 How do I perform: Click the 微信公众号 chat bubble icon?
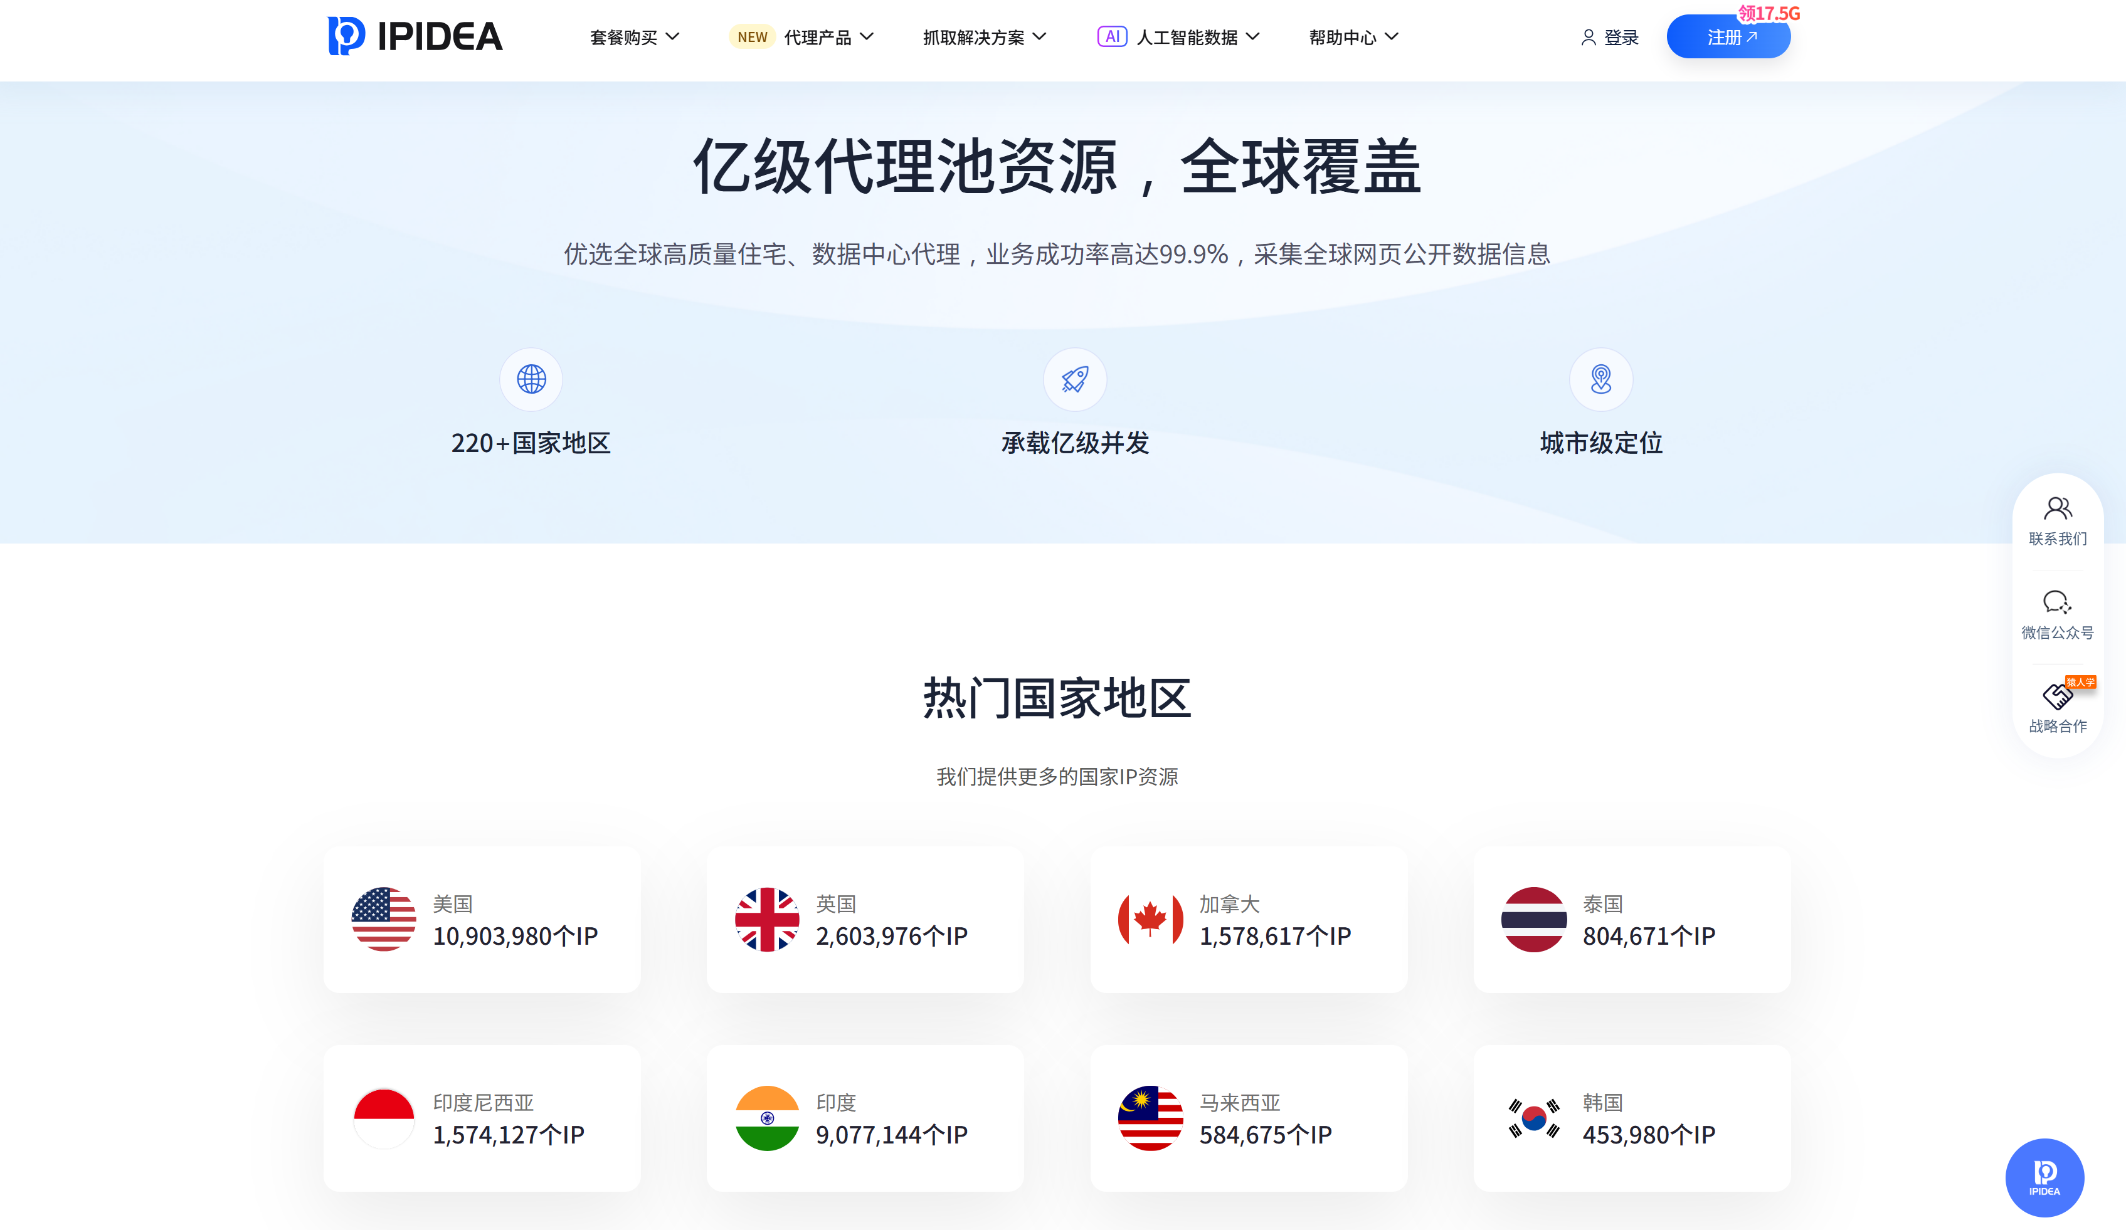point(2057,602)
